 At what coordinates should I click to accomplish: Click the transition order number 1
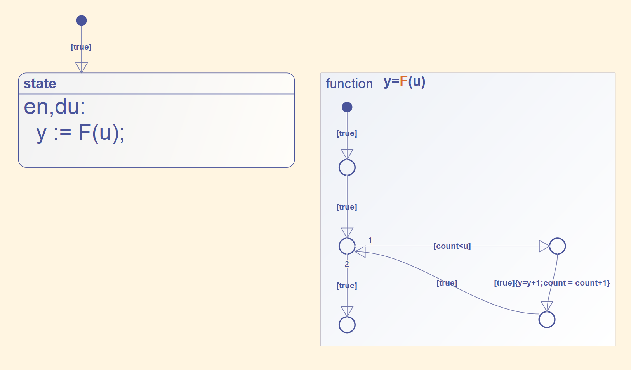click(370, 241)
